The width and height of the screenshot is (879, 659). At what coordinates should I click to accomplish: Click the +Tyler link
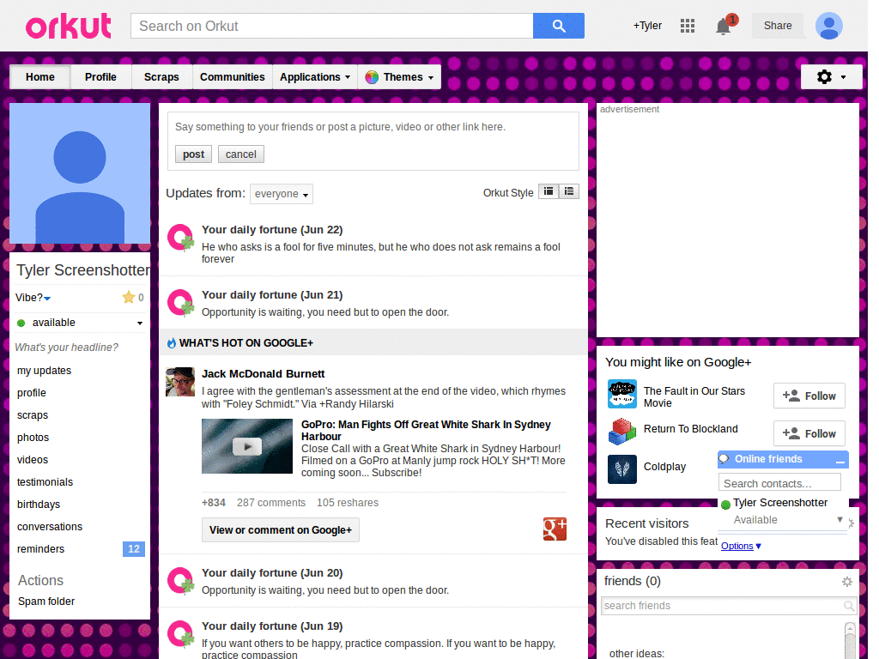647,26
